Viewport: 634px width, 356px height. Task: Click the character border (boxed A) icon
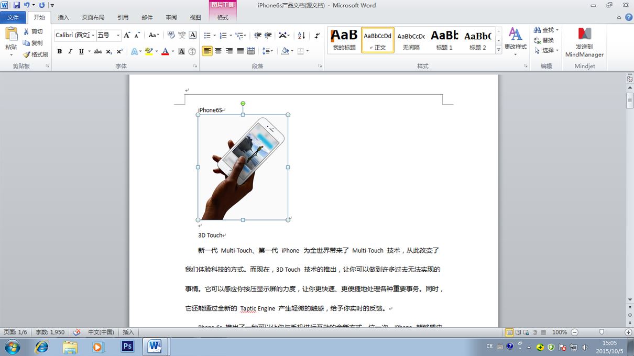(x=193, y=35)
